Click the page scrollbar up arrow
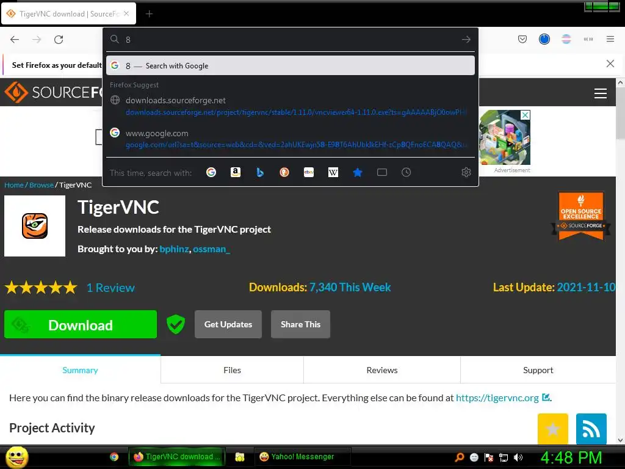 coord(620,82)
